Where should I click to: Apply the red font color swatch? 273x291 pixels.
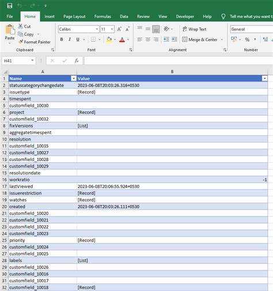[x=122, y=40]
